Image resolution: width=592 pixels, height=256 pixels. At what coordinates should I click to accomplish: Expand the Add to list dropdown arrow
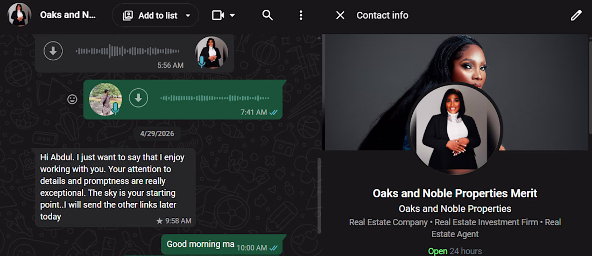click(x=188, y=16)
